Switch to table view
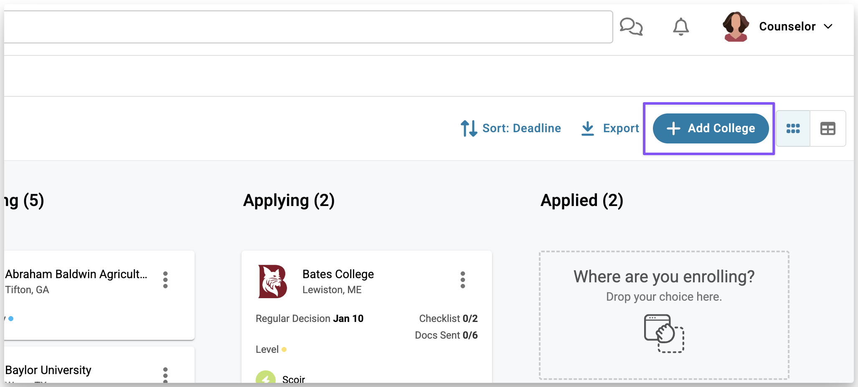This screenshot has width=858, height=387. (x=828, y=128)
